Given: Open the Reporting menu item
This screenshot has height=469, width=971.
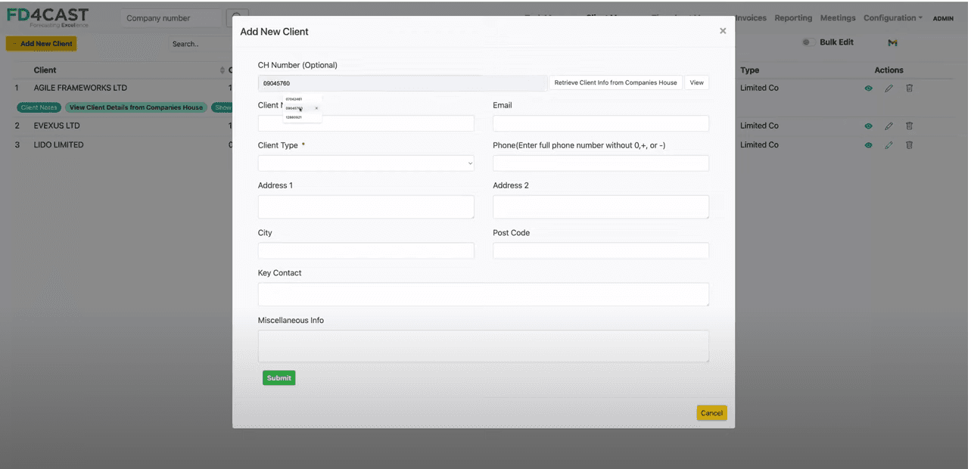Looking at the screenshot, I should point(793,18).
